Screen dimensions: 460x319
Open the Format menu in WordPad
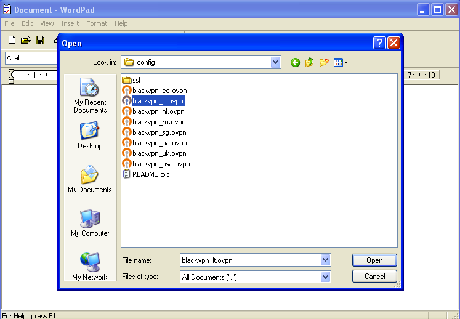point(97,23)
